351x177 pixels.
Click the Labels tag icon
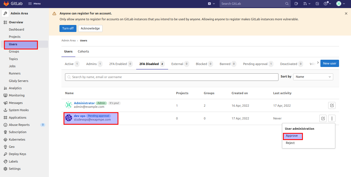5,161
